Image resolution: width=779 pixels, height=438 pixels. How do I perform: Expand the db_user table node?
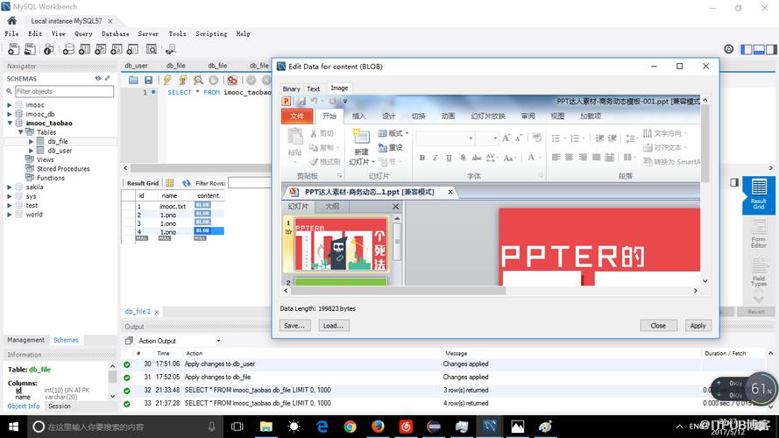click(x=31, y=151)
